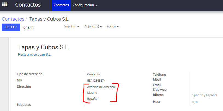The image size is (223, 111).
Task: Click the Hour value 0,00
Action: (195, 102)
